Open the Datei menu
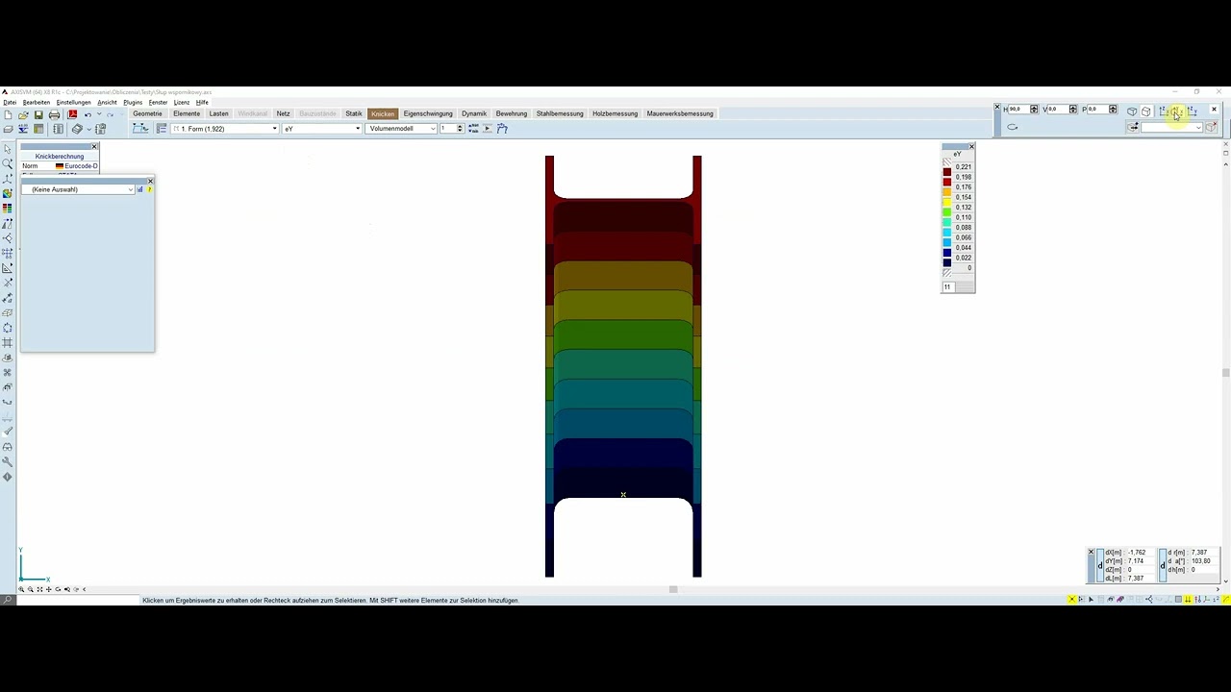The height and width of the screenshot is (692, 1231). click(10, 102)
